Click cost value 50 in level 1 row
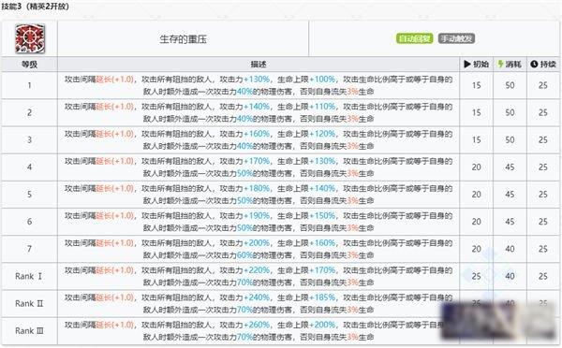 click(x=510, y=85)
